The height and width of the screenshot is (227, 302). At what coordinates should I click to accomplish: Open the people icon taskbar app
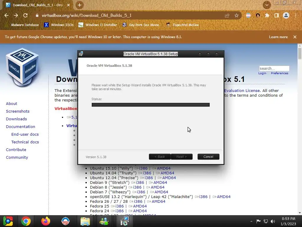tap(104, 221)
